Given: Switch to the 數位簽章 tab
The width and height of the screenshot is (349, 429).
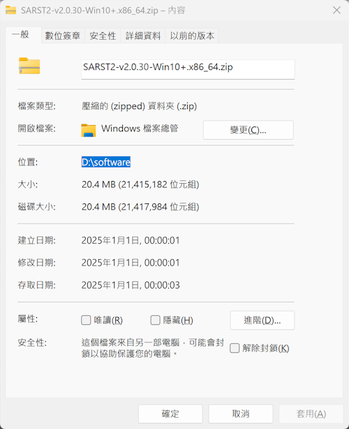Looking at the screenshot, I should tap(63, 36).
